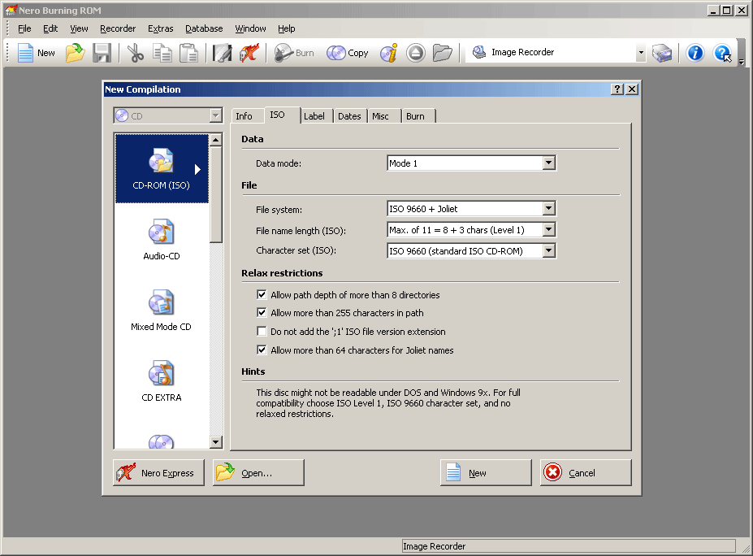Click the Cancel button

pos(586,472)
